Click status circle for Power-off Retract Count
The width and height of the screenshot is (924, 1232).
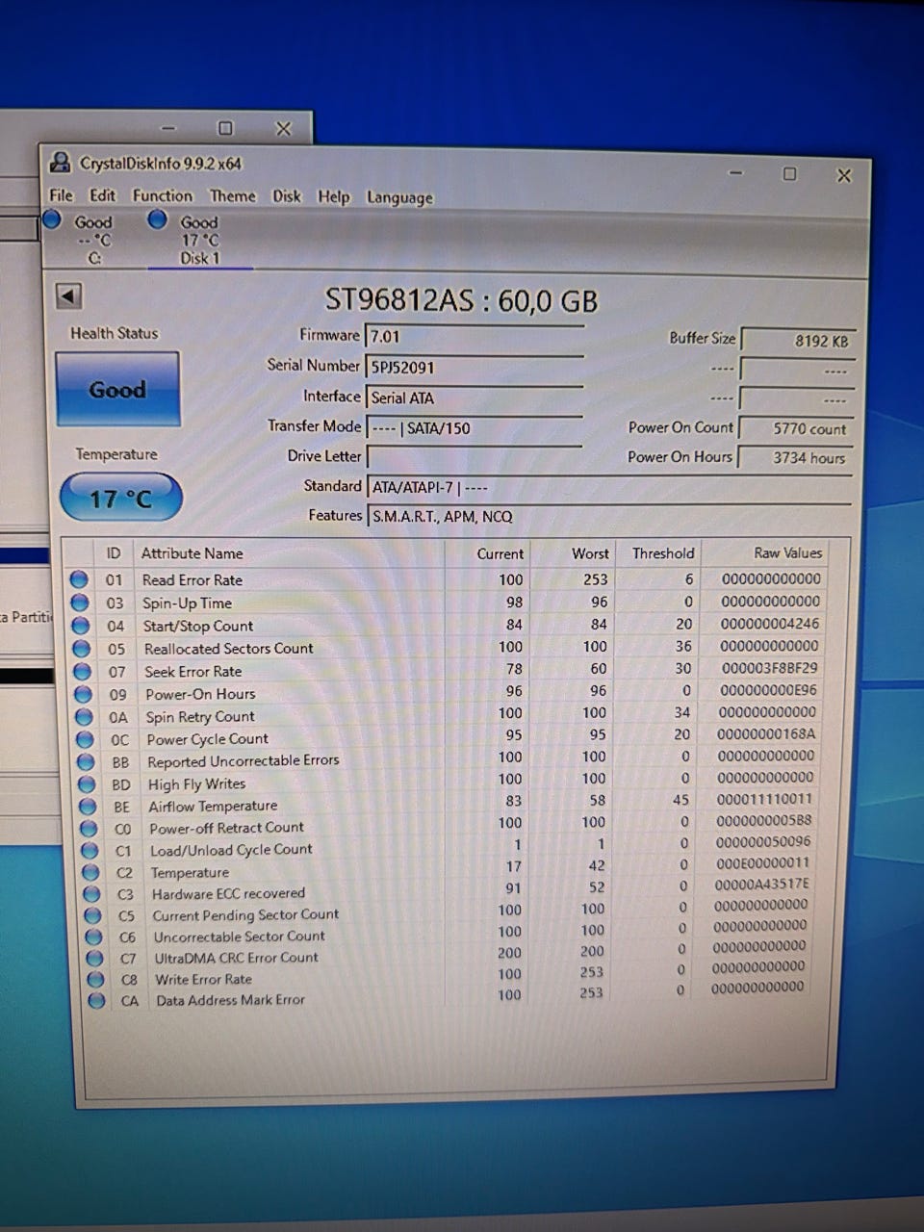point(89,829)
